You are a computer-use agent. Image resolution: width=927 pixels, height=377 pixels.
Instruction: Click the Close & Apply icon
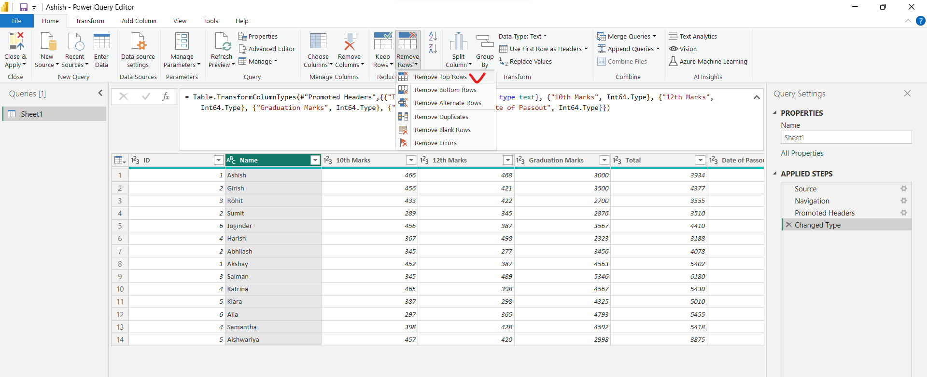[15, 42]
